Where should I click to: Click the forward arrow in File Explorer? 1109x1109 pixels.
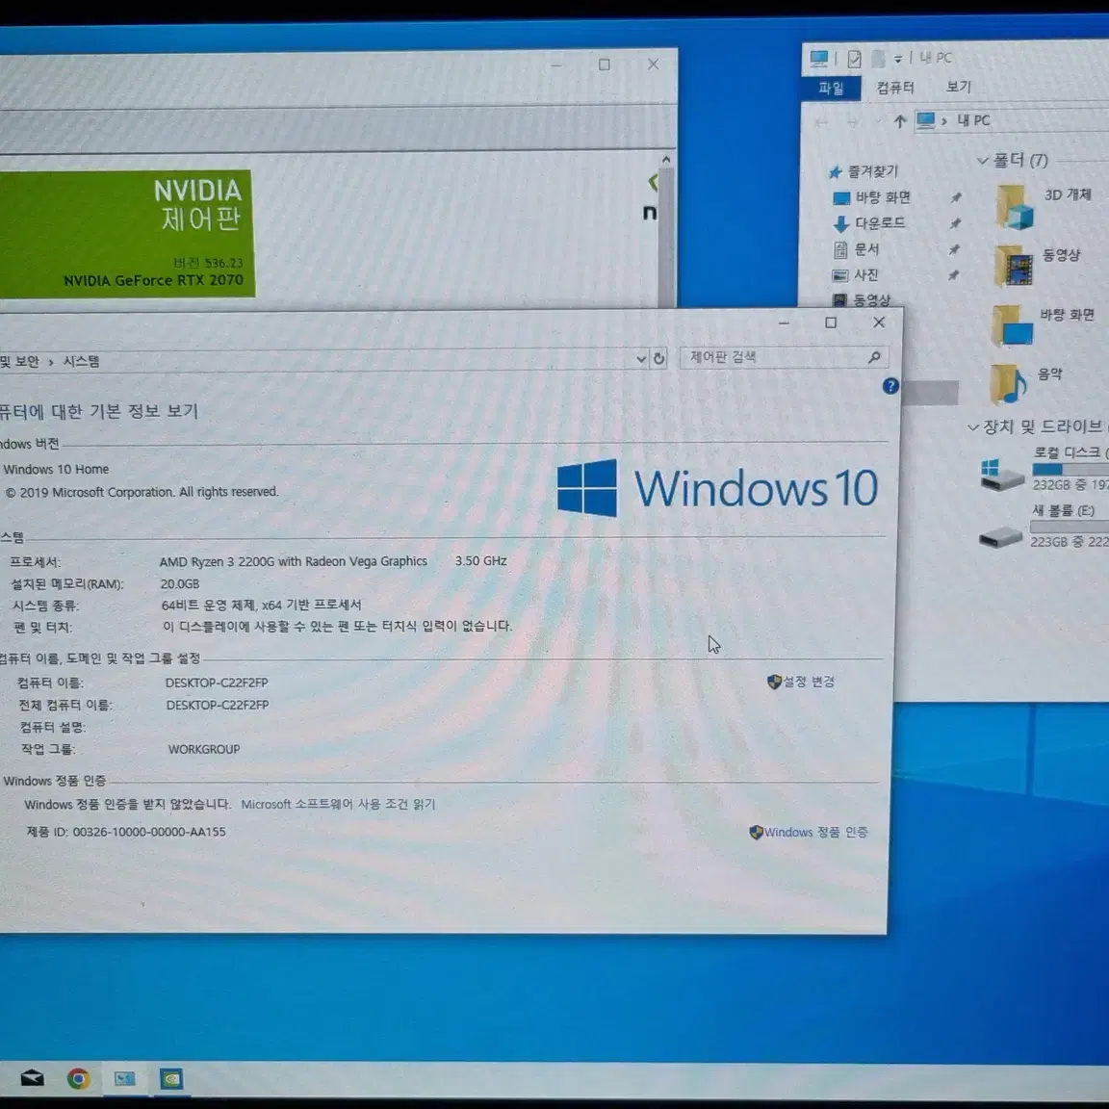pos(853,122)
